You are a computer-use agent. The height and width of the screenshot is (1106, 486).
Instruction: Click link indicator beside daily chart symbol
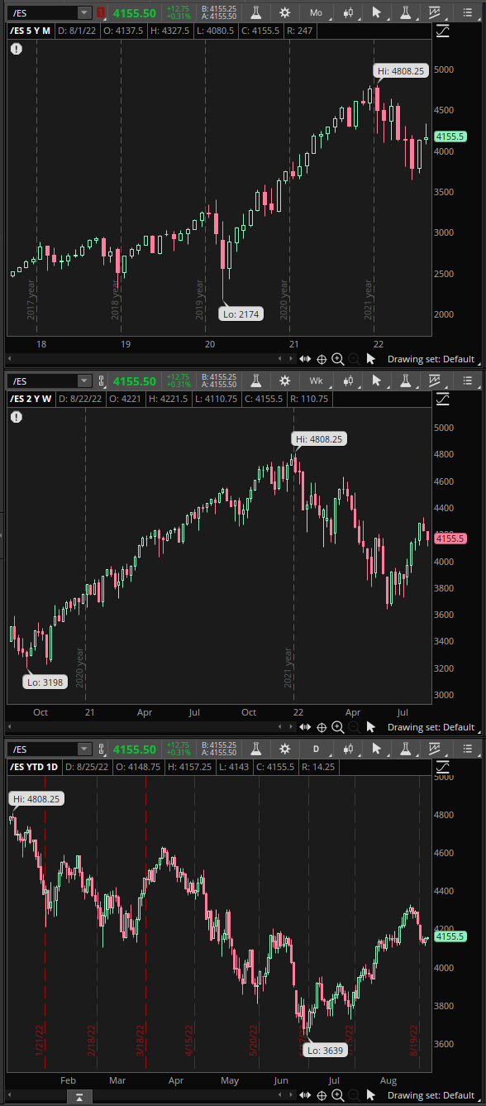(x=101, y=749)
